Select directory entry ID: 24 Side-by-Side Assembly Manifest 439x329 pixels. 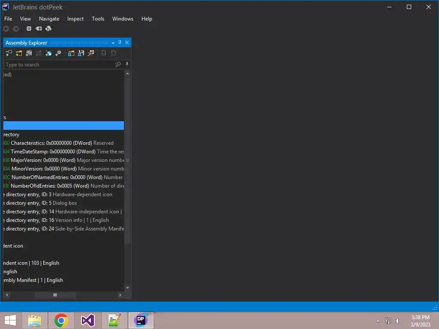click(63, 229)
